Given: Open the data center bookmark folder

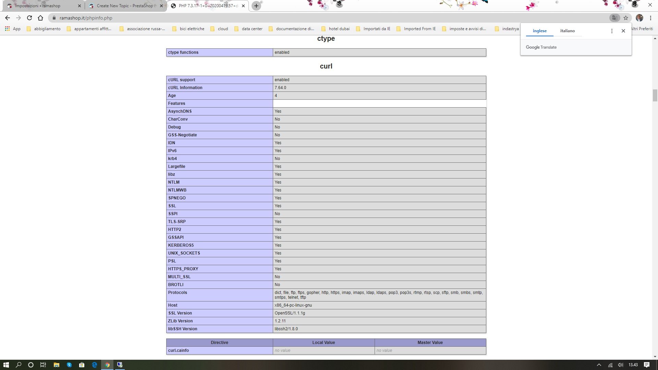Looking at the screenshot, I should click(248, 29).
